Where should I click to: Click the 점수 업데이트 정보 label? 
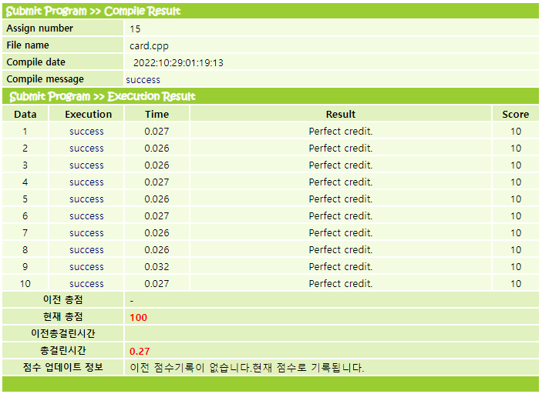(x=63, y=367)
